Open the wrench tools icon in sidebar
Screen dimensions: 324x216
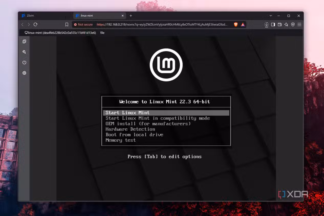tap(24, 52)
